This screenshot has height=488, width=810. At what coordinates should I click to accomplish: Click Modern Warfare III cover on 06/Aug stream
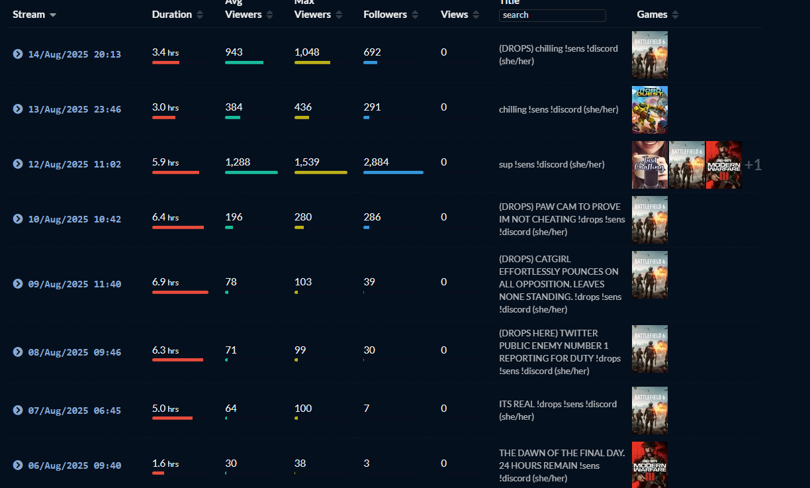[650, 465]
